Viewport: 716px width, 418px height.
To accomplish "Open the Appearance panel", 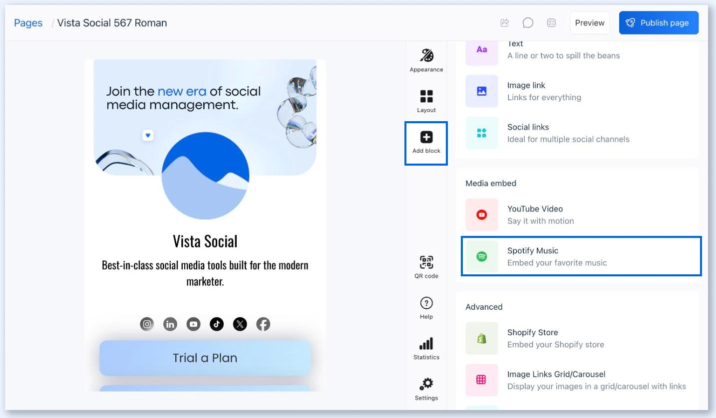I will coord(426,60).
